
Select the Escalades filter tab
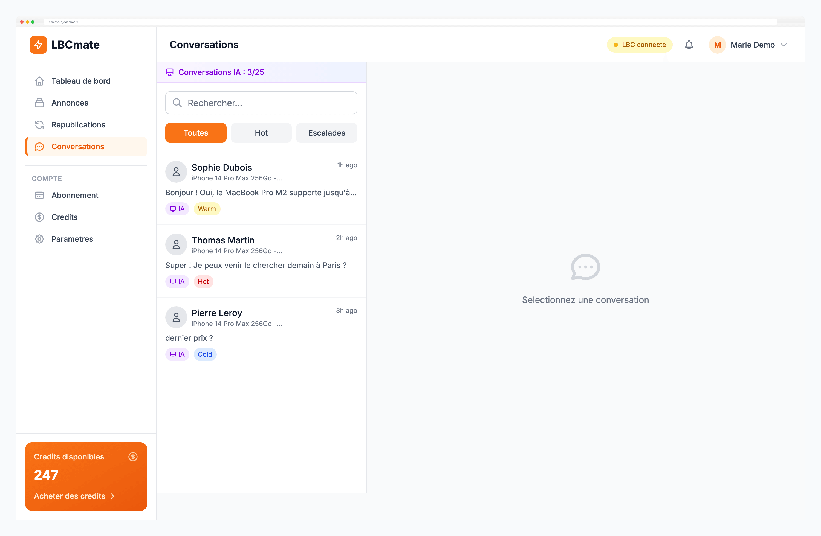coord(326,133)
